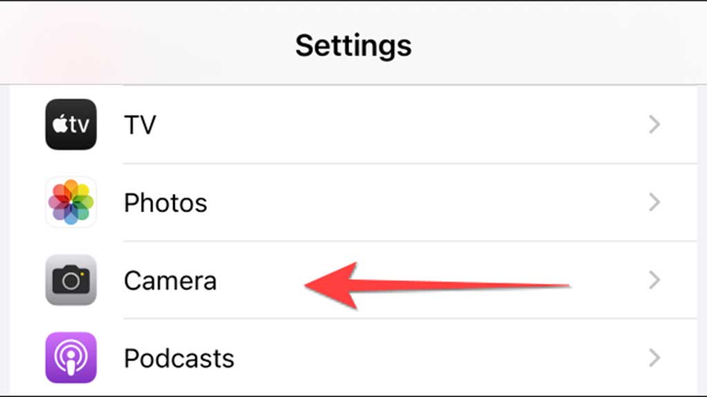Tap header bar right of Settings title
The height and width of the screenshot is (397, 707).
(x=552, y=45)
